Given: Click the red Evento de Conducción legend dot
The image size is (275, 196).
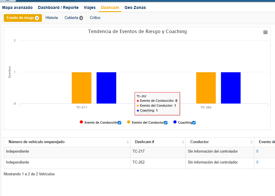Looking at the screenshot, I should pos(81,122).
